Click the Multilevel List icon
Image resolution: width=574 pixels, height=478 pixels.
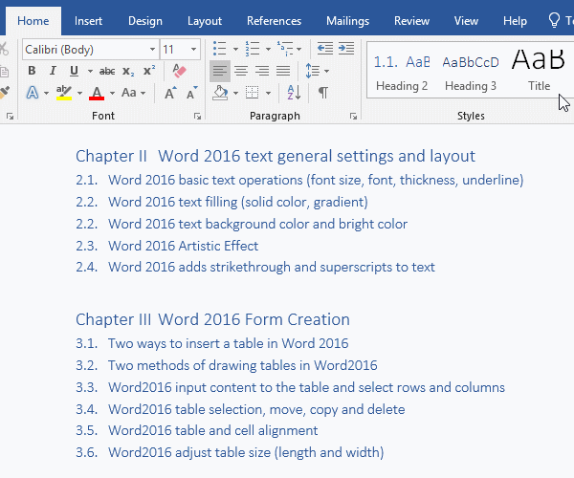[285, 48]
